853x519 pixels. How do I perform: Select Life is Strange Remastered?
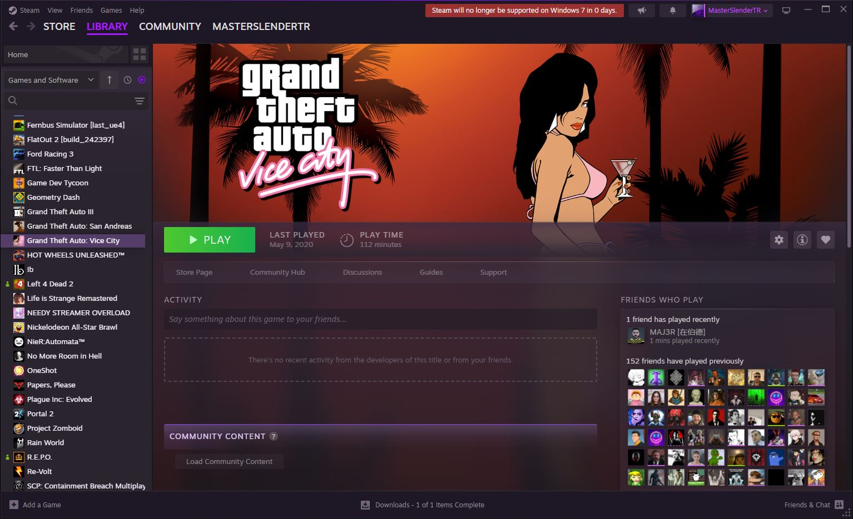tap(73, 298)
